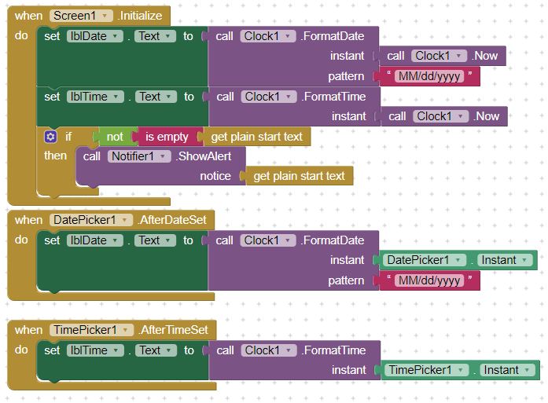This screenshot has width=548, height=403.
Task: Select the "get plain start text" block inside is empty
Action: pos(256,137)
